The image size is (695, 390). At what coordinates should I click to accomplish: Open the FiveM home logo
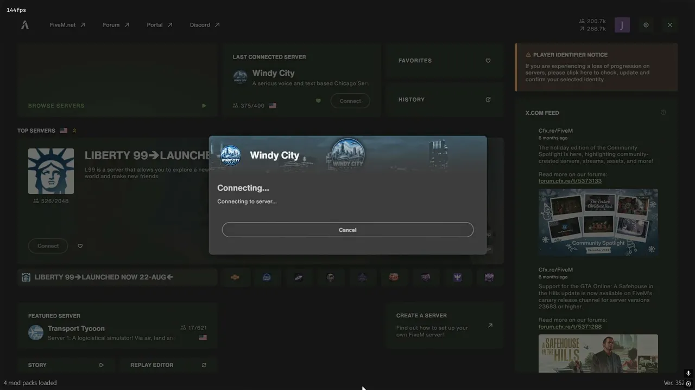[x=25, y=25]
